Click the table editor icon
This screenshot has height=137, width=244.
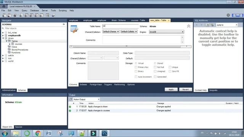[x=74, y=29]
